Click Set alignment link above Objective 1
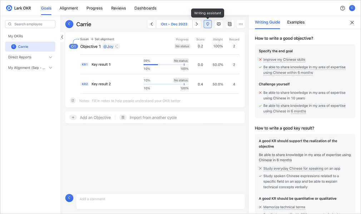This screenshot has width=361, height=214. pyautogui.click(x=102, y=39)
